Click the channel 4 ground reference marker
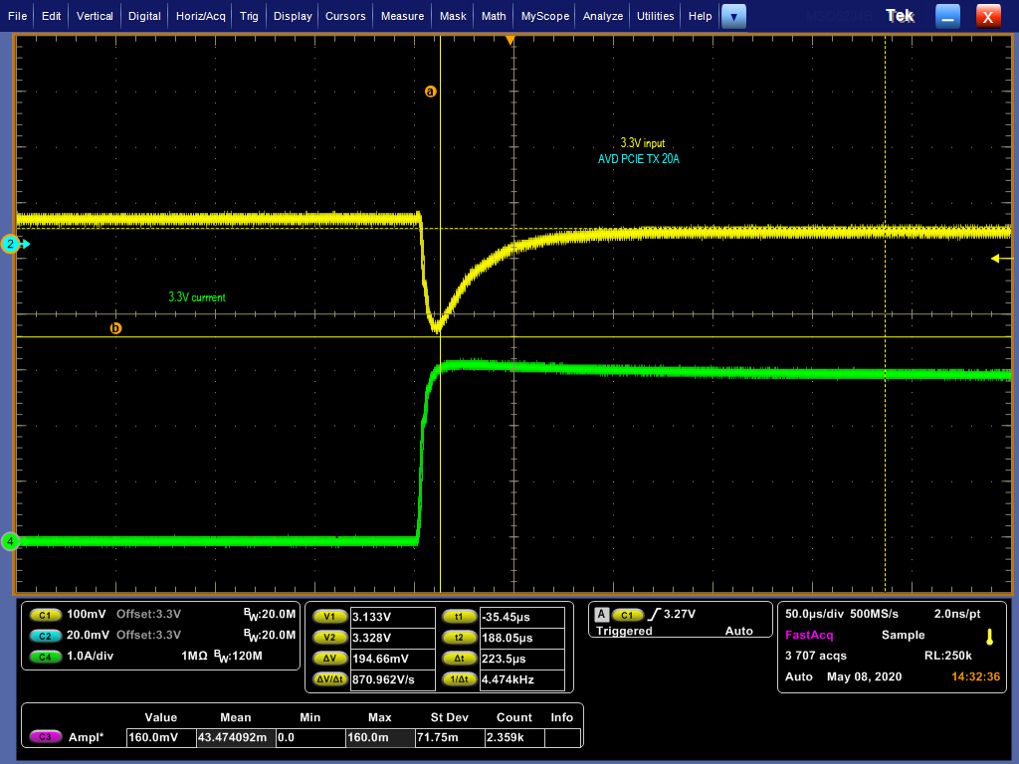Image resolution: width=1019 pixels, height=764 pixels. click(10, 540)
